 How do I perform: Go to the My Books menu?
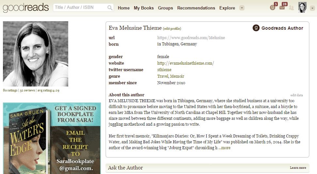144,8
